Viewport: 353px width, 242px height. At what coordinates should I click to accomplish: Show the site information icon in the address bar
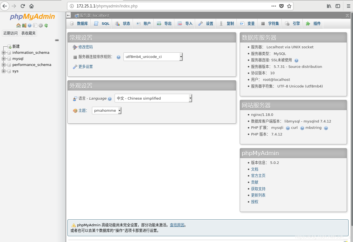pos(72,6)
